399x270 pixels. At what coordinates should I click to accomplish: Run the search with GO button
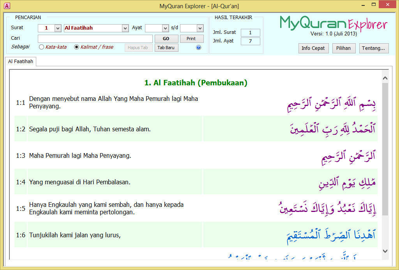click(x=166, y=39)
